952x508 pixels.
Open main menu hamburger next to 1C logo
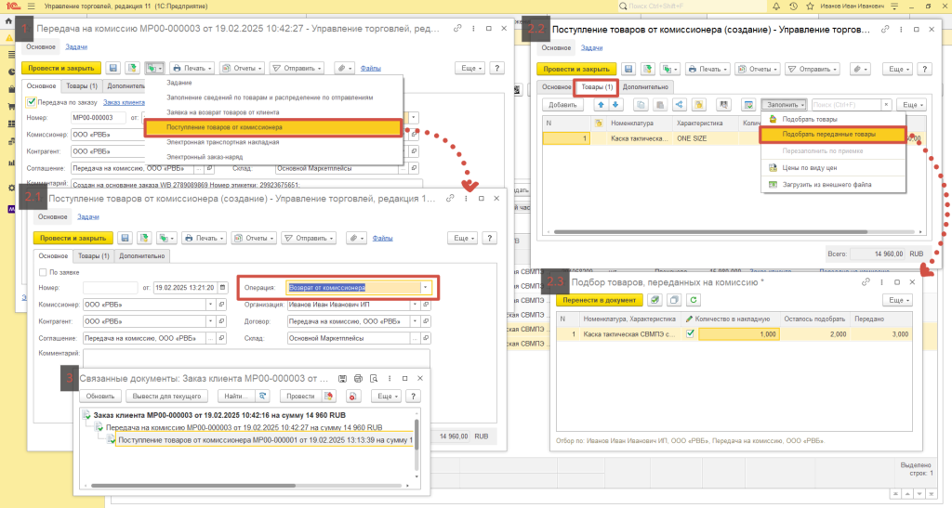(x=31, y=7)
